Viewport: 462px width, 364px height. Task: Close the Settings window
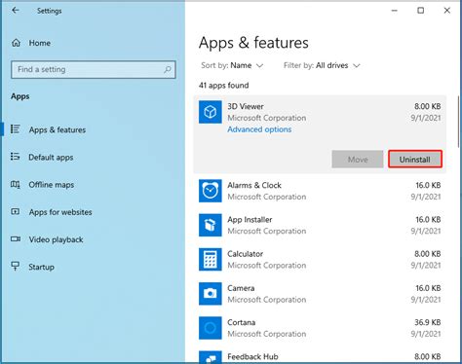(447, 11)
